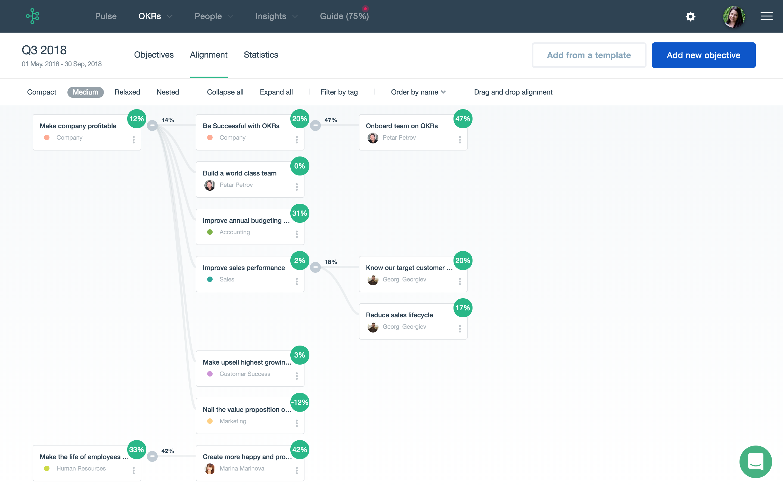Switch to Compact view density
Screen dimensions: 783x489
click(x=42, y=92)
